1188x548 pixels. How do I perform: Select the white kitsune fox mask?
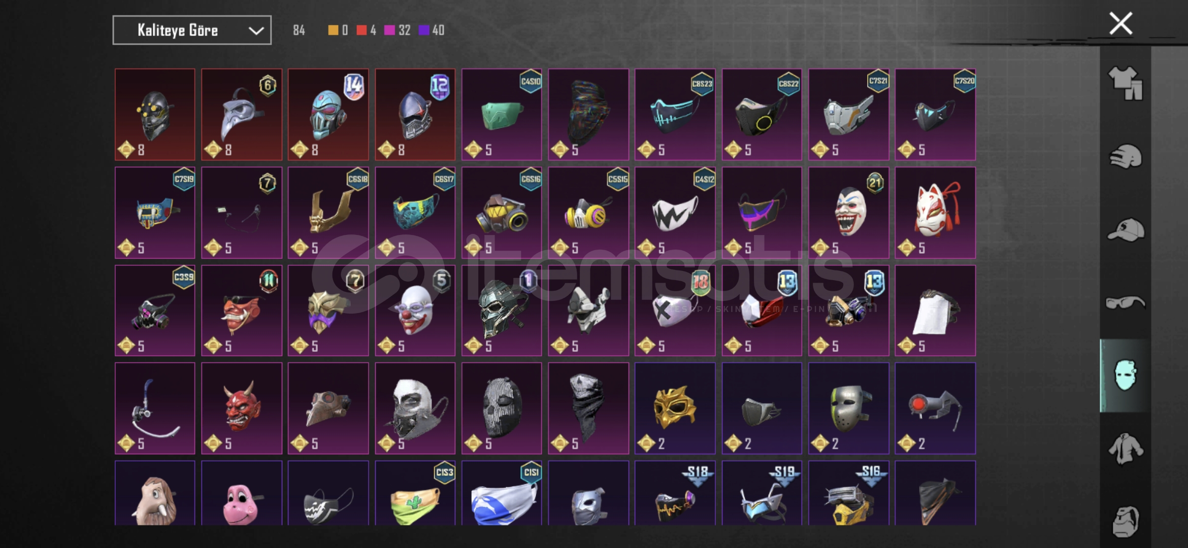click(x=935, y=213)
